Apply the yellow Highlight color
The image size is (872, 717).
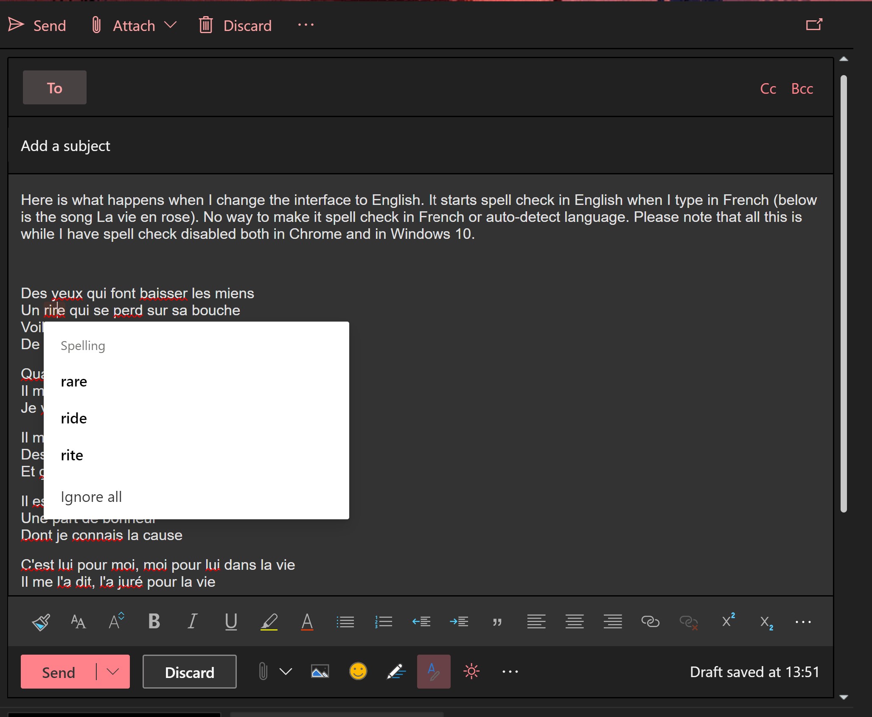(269, 622)
